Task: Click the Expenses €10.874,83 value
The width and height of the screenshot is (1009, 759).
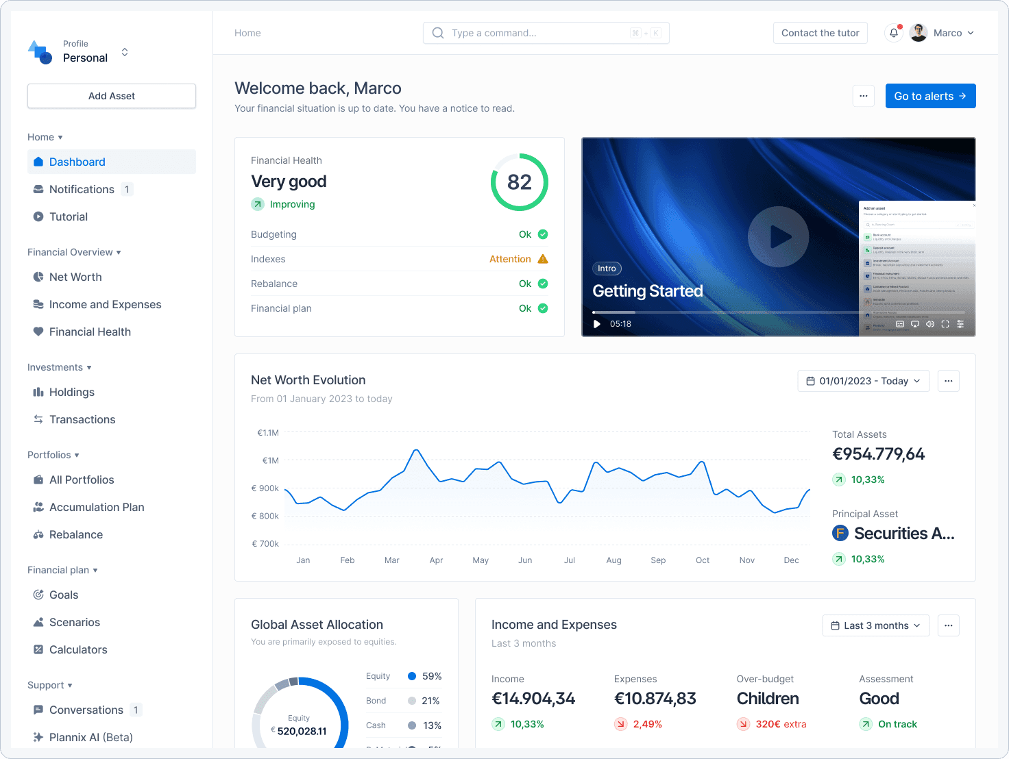Action: (x=655, y=699)
